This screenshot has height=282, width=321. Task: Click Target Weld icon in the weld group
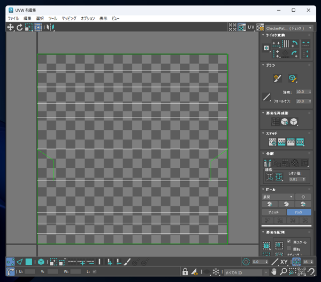[270, 177]
